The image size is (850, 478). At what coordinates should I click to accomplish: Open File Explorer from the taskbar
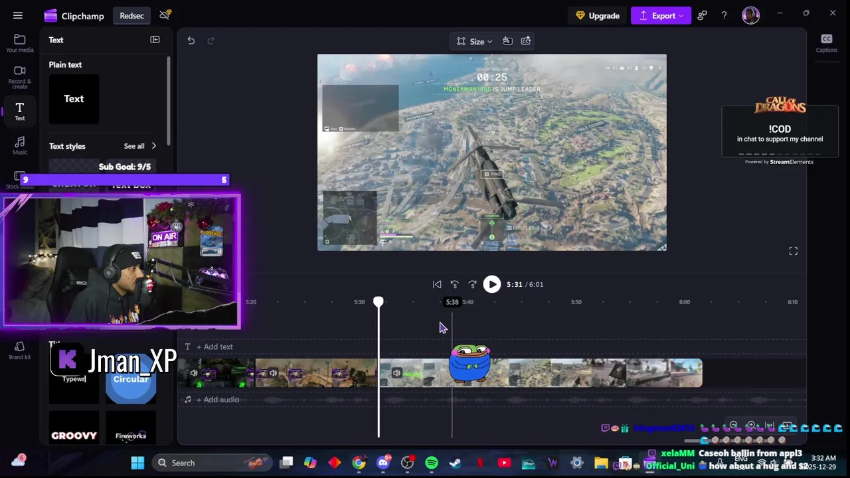click(x=601, y=463)
